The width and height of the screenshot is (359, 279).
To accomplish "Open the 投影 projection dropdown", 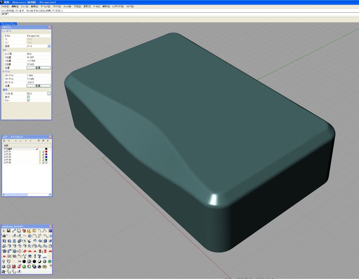I will click(x=49, y=46).
